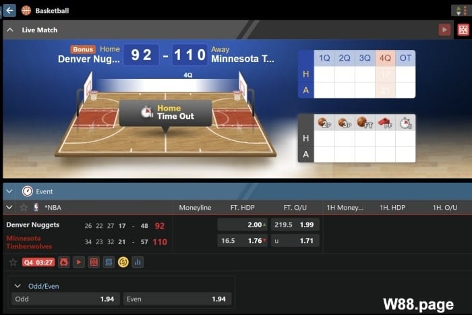The image size is (472, 315).
Task: Click the Home Time Out popup
Action: 165,113
